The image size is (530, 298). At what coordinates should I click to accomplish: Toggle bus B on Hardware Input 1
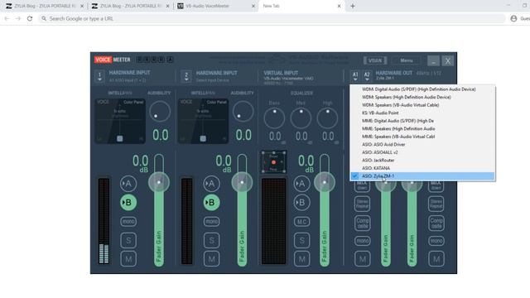(128, 202)
